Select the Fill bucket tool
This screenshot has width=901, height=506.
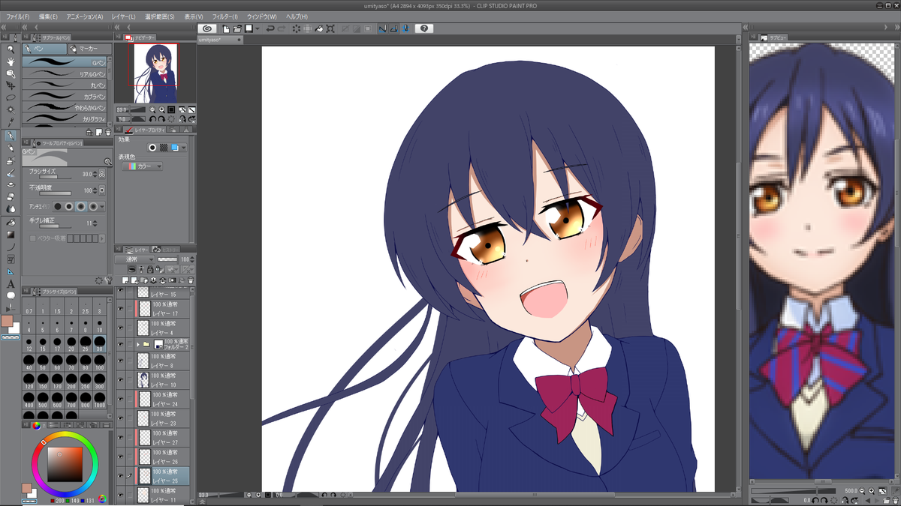click(11, 222)
